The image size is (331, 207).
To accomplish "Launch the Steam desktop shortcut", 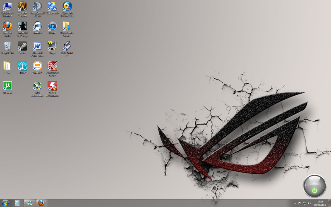I will pos(22,48).
